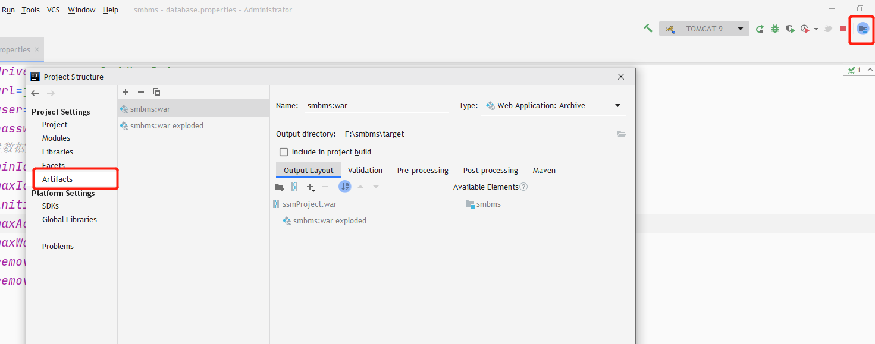
Task: Open the add copy of dropdown plus
Action: tap(311, 187)
